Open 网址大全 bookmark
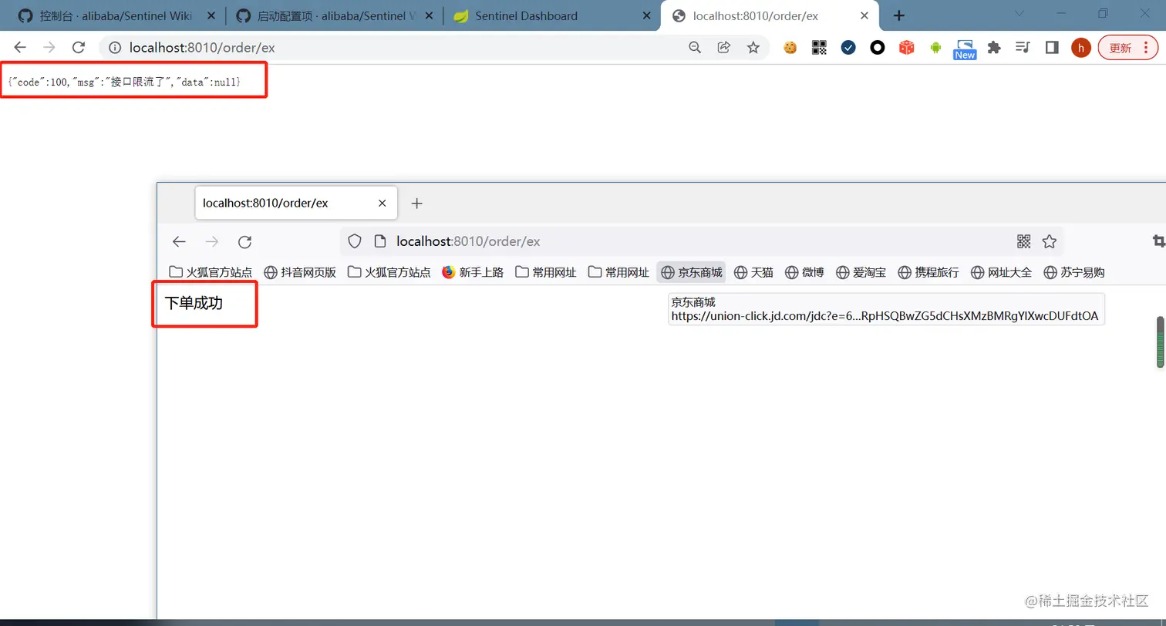 pos(1001,271)
